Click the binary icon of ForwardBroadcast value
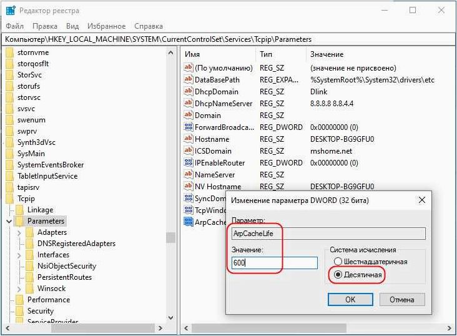 189,127
